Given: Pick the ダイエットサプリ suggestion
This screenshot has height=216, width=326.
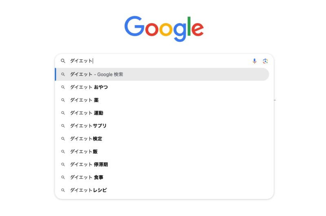Looking at the screenshot, I should [162, 126].
